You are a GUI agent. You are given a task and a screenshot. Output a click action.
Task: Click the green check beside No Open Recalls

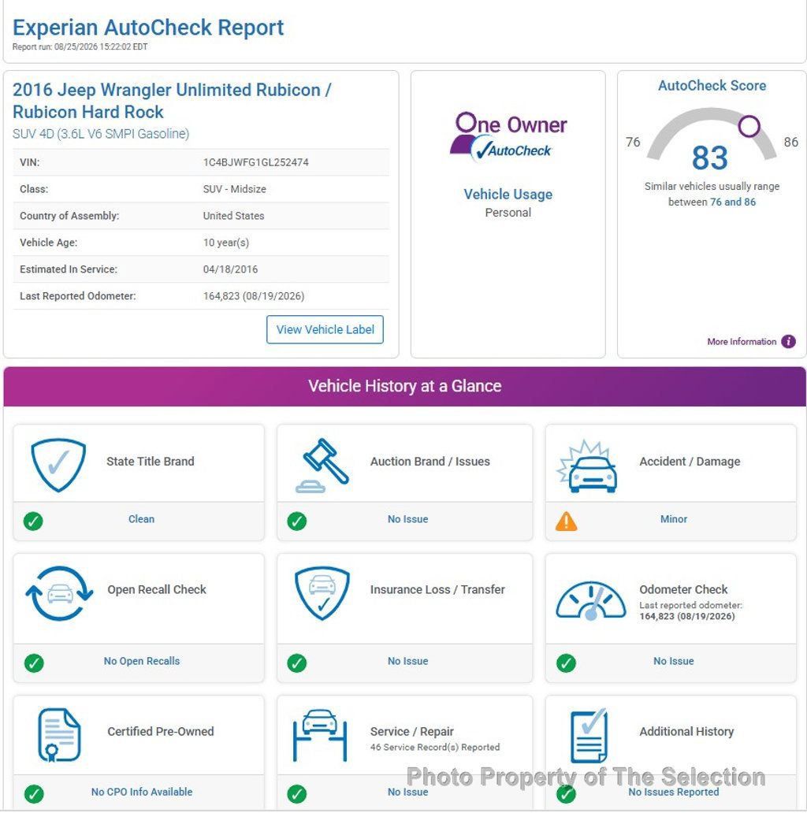click(x=34, y=663)
